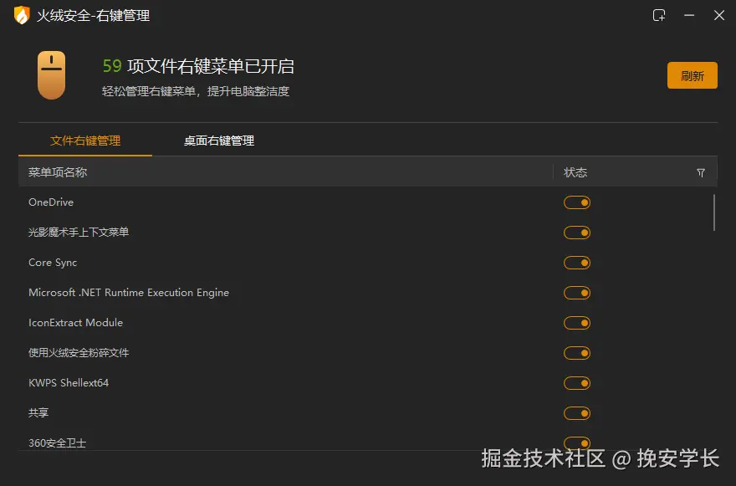The width and height of the screenshot is (736, 486).
Task: Disable the 光影魔术手上下文菜单 switch
Action: click(577, 233)
